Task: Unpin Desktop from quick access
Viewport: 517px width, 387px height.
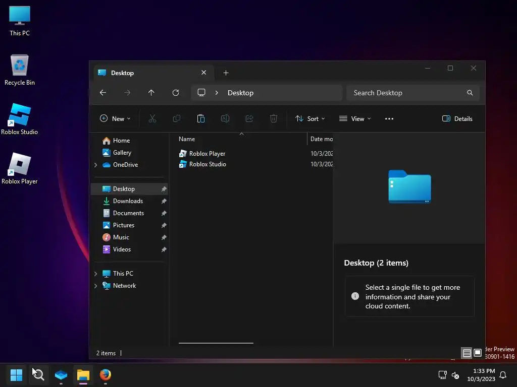Action: 164,189
